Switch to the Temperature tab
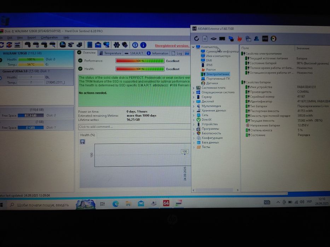 point(110,53)
